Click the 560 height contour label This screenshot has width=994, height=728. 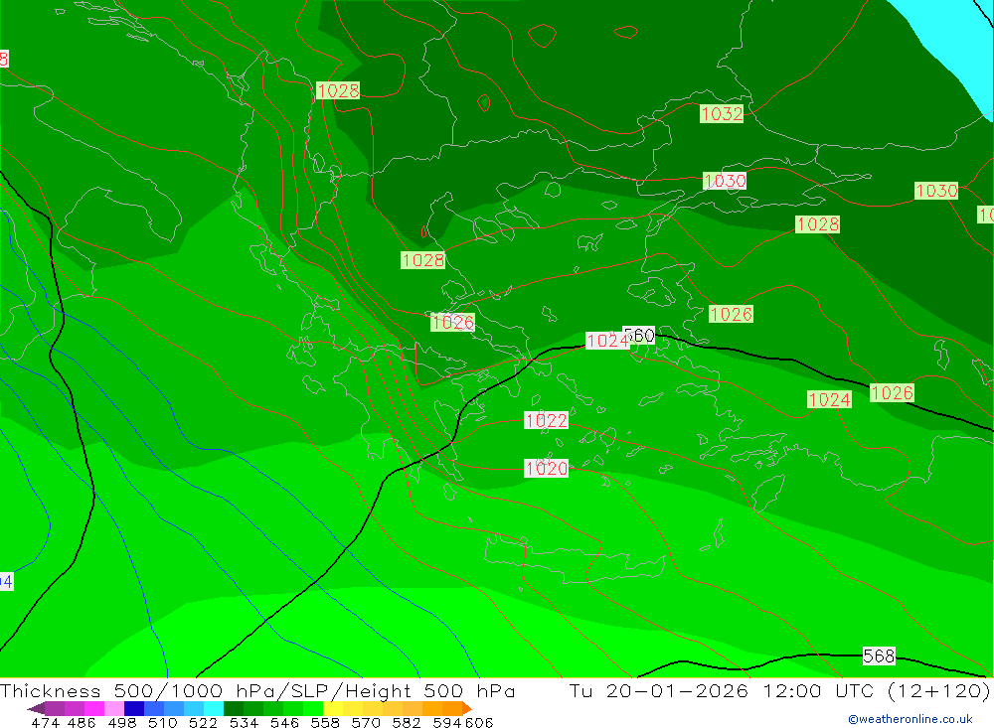641,335
